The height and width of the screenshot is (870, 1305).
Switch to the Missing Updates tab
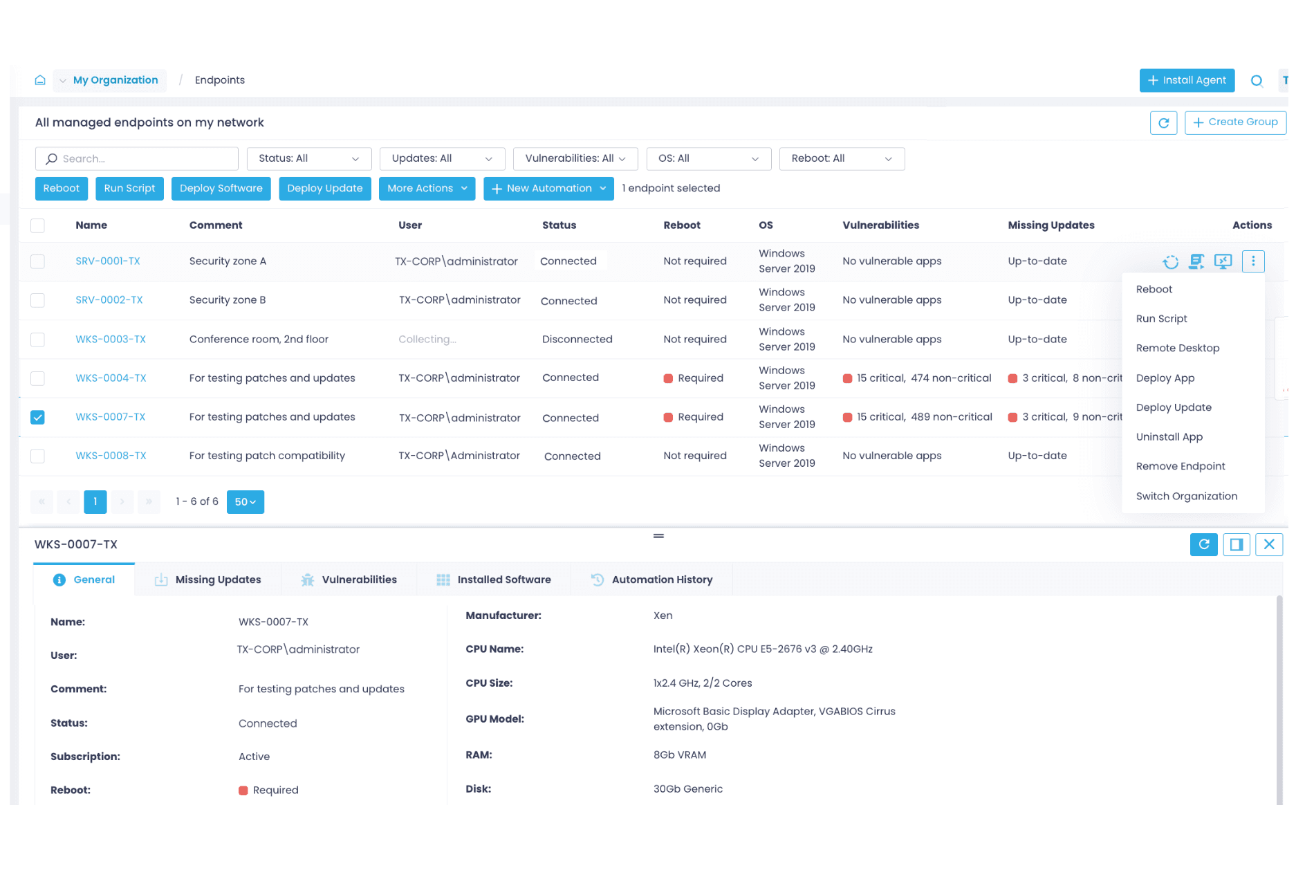(x=208, y=580)
